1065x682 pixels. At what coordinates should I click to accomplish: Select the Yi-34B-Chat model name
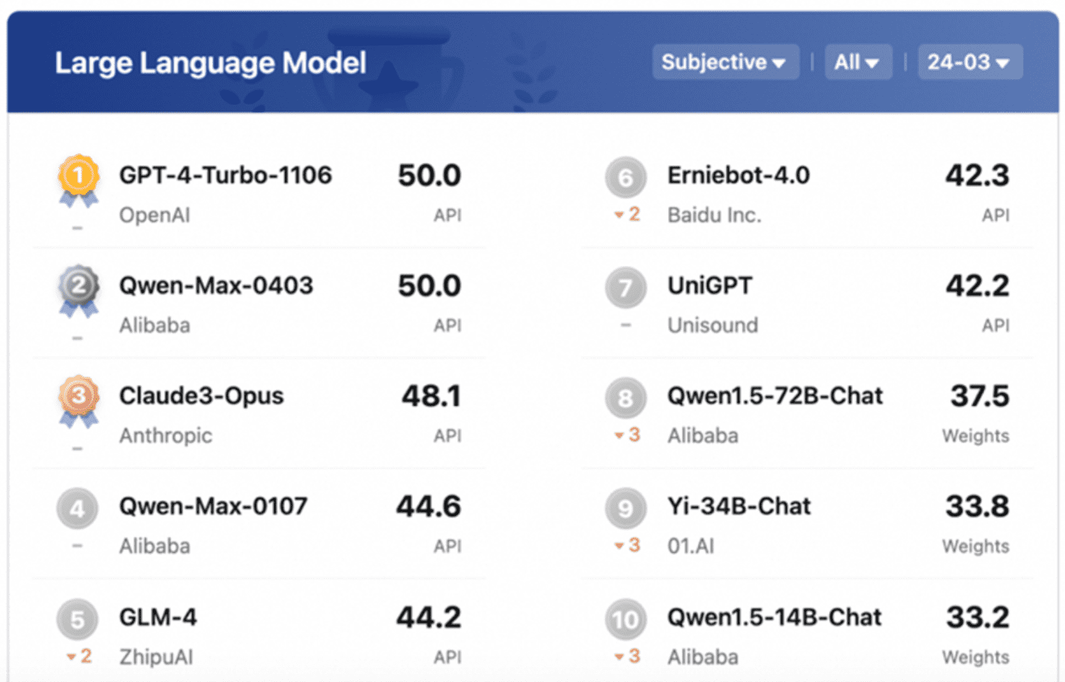click(739, 506)
